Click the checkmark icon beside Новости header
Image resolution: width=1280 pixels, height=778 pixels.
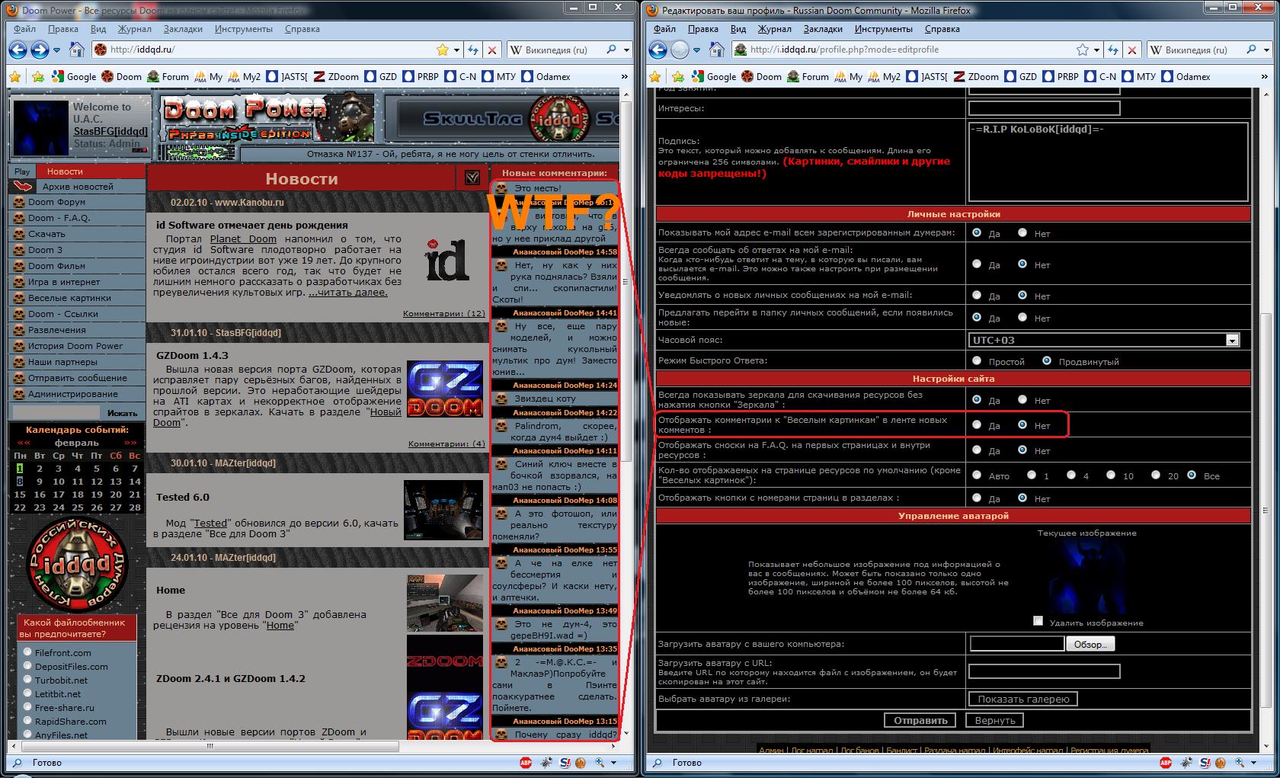(x=472, y=178)
